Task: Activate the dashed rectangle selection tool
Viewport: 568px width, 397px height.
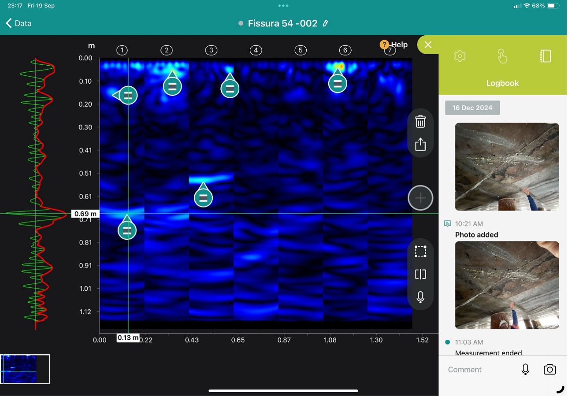Action: (420, 252)
